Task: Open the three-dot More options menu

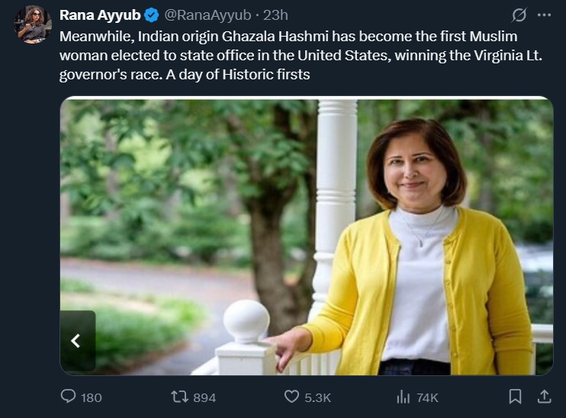Action: pyautogui.click(x=544, y=14)
